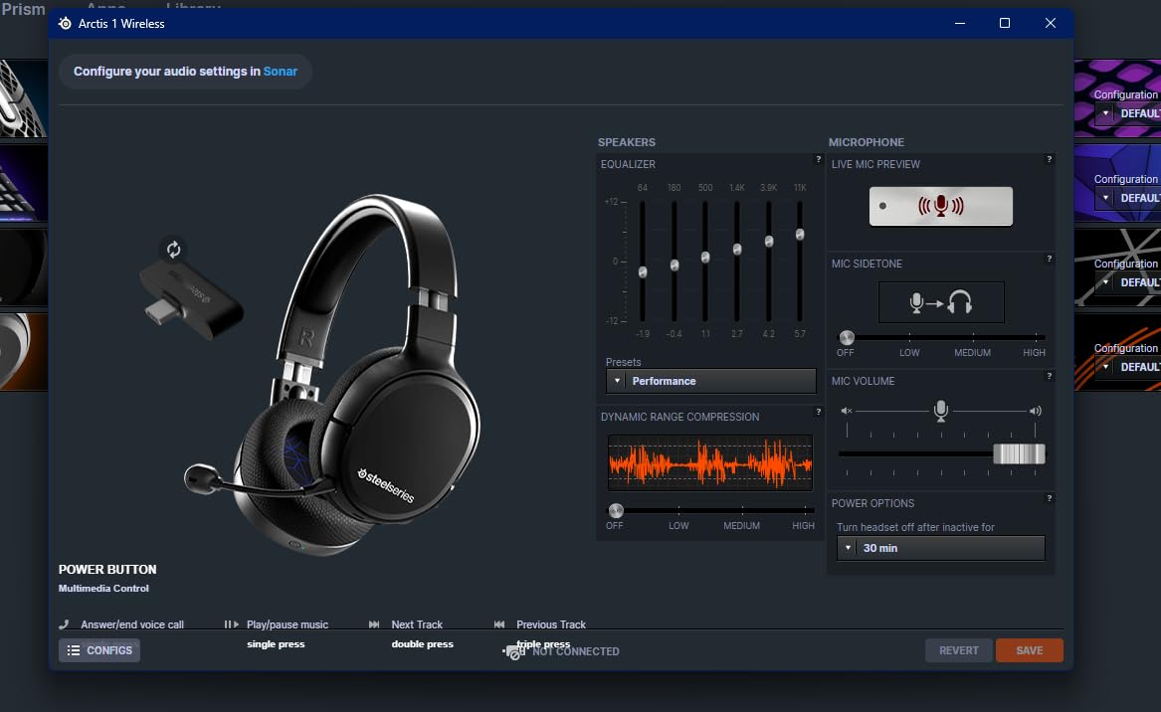Screen dimensions: 1161x712
Task: Click the mic-to-headphones sidetone icon
Action: (x=941, y=302)
